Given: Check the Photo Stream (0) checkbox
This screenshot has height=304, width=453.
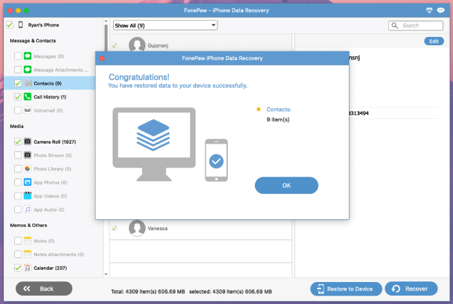Looking at the screenshot, I should click(18, 155).
